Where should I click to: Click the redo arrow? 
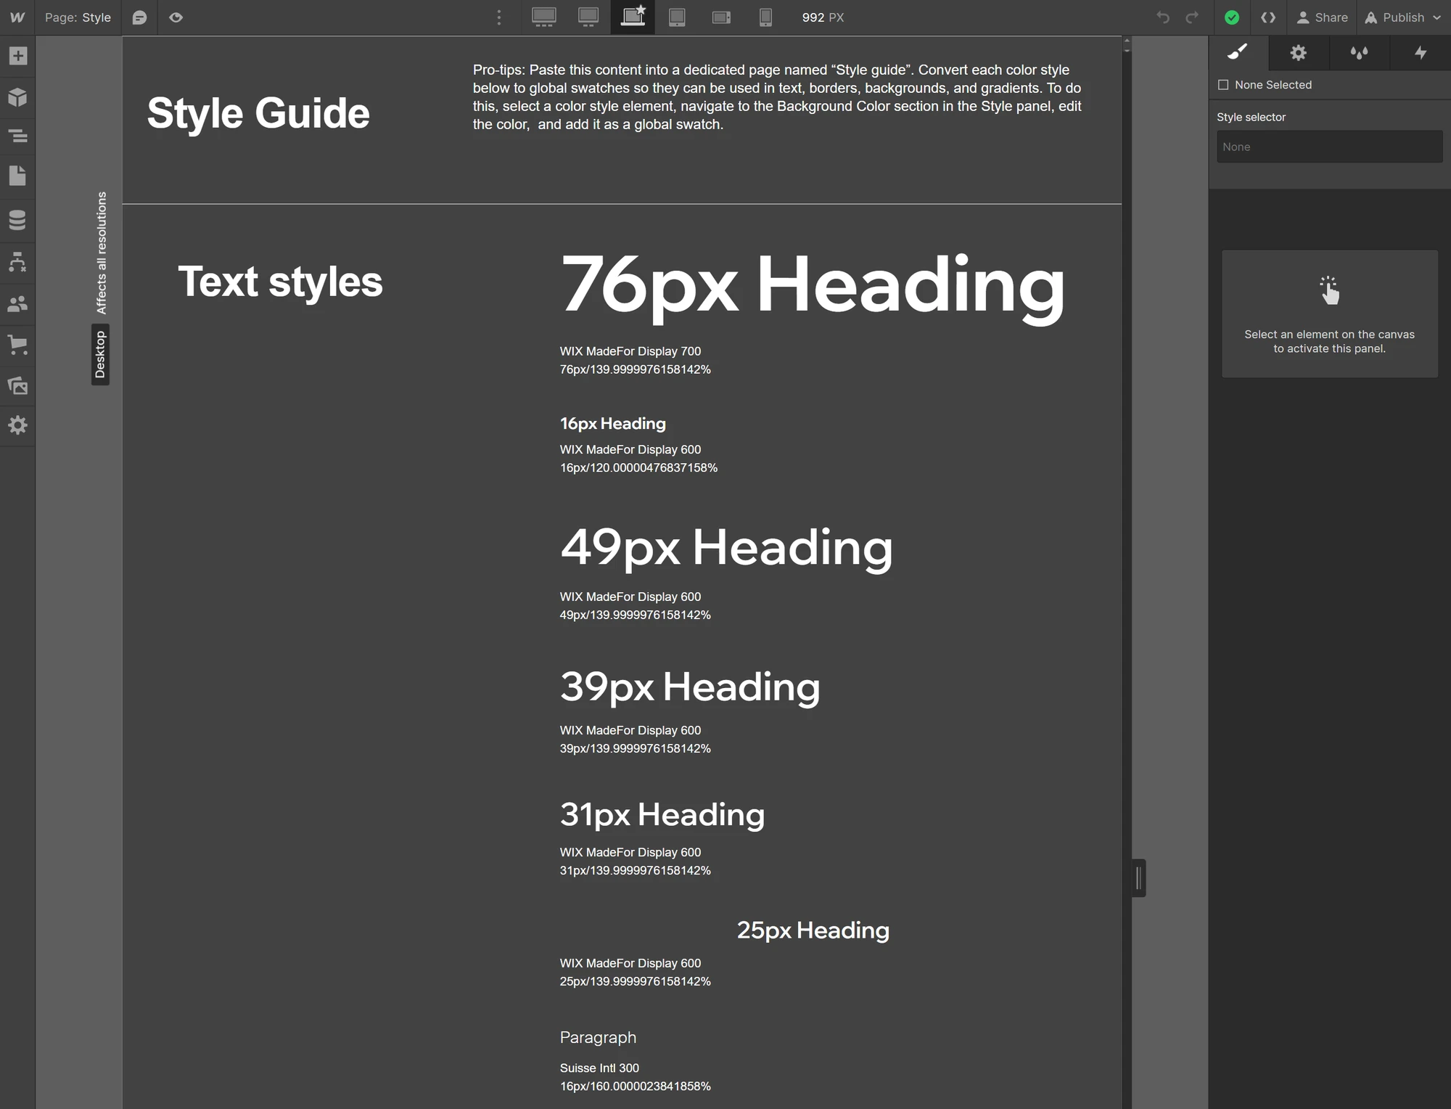click(1192, 17)
